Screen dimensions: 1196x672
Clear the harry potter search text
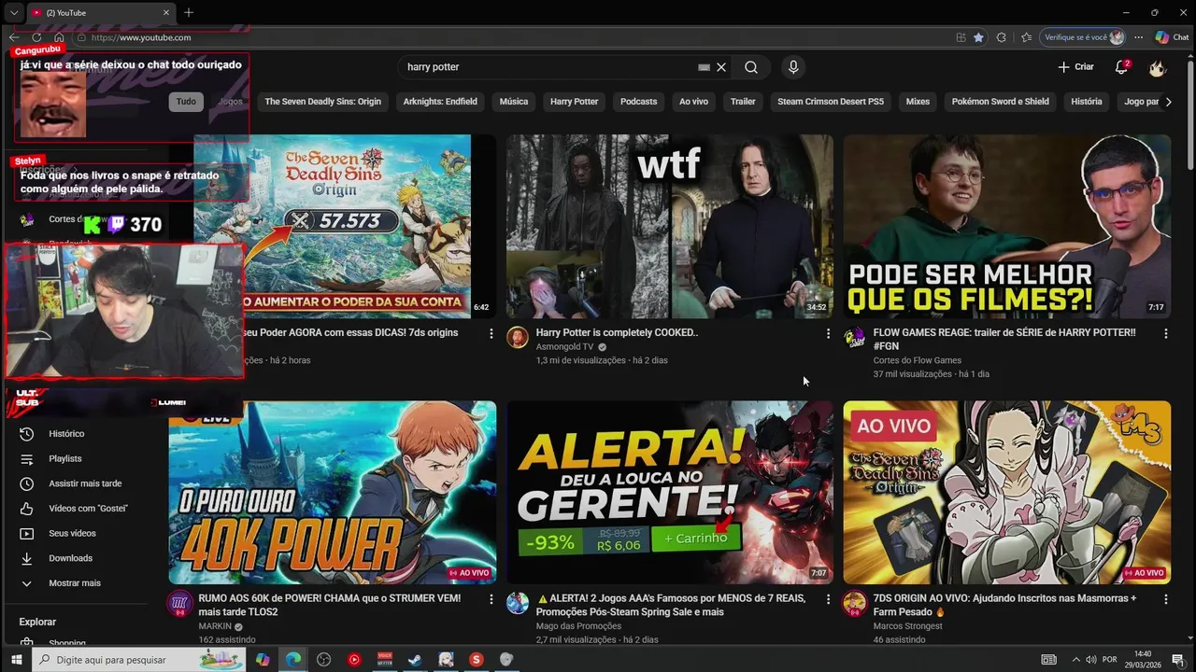[x=721, y=67]
